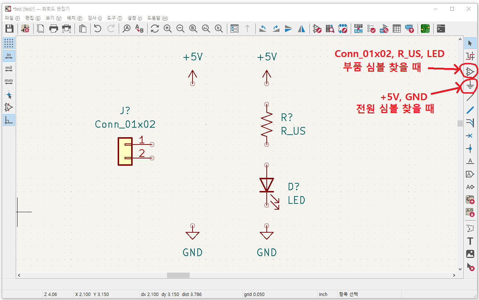Image resolution: width=479 pixels, height=300 pixels.
Task: Toggle full-window crosshair cursor
Action: coord(9,95)
